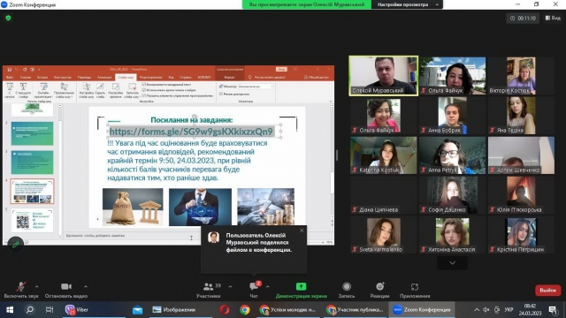This screenshot has width=566, height=318.
Task: Click С текущего слайда icon in PowerPoint
Action: coord(24,90)
